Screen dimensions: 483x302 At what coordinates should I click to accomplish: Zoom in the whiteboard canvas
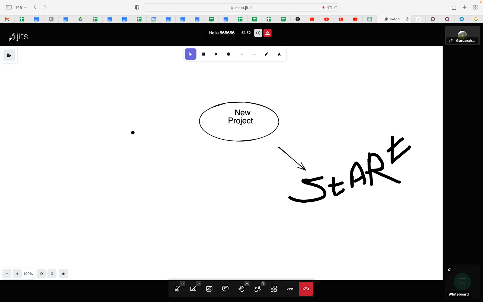[x=17, y=274]
